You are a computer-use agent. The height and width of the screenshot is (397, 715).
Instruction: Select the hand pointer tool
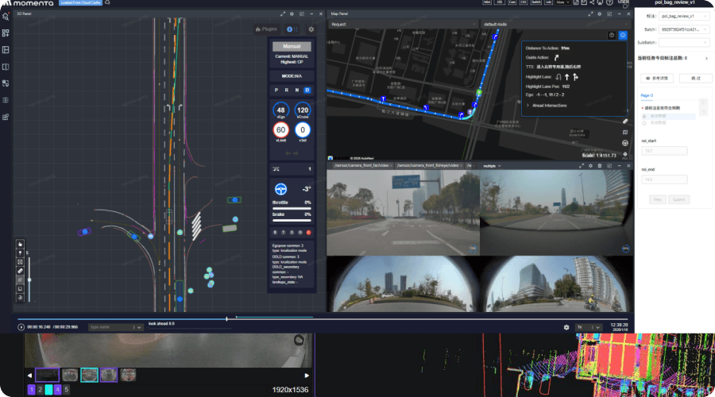pyautogui.click(x=20, y=244)
